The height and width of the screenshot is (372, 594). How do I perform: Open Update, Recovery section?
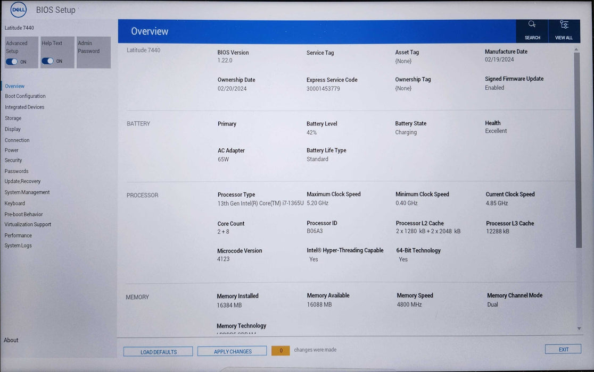[x=22, y=181]
